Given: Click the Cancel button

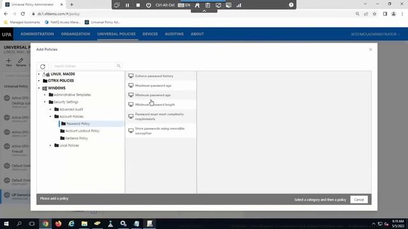Looking at the screenshot, I should point(359,200).
